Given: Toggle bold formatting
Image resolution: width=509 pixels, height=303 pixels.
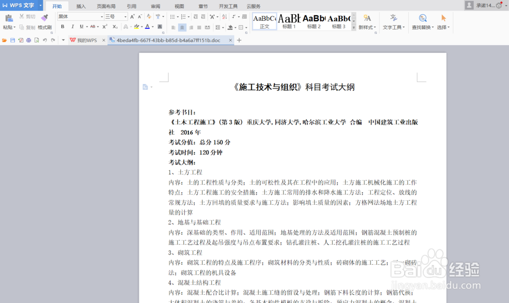Looking at the screenshot, I should [x=63, y=27].
